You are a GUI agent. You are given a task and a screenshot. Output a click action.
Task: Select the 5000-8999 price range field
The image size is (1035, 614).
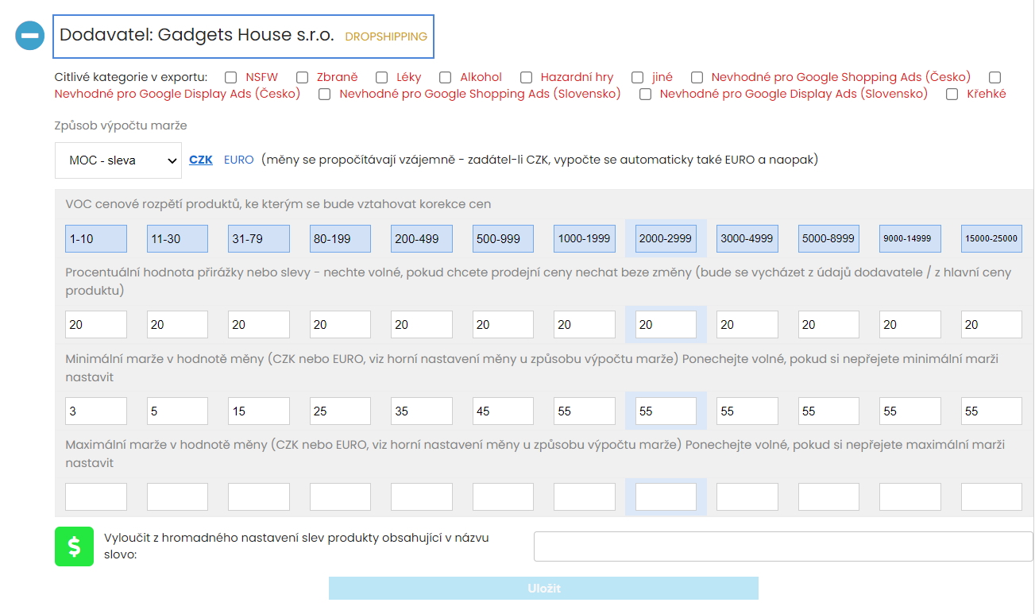[828, 238]
